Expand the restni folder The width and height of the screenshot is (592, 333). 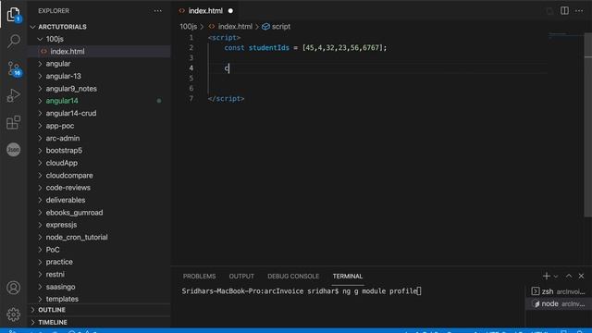55,274
